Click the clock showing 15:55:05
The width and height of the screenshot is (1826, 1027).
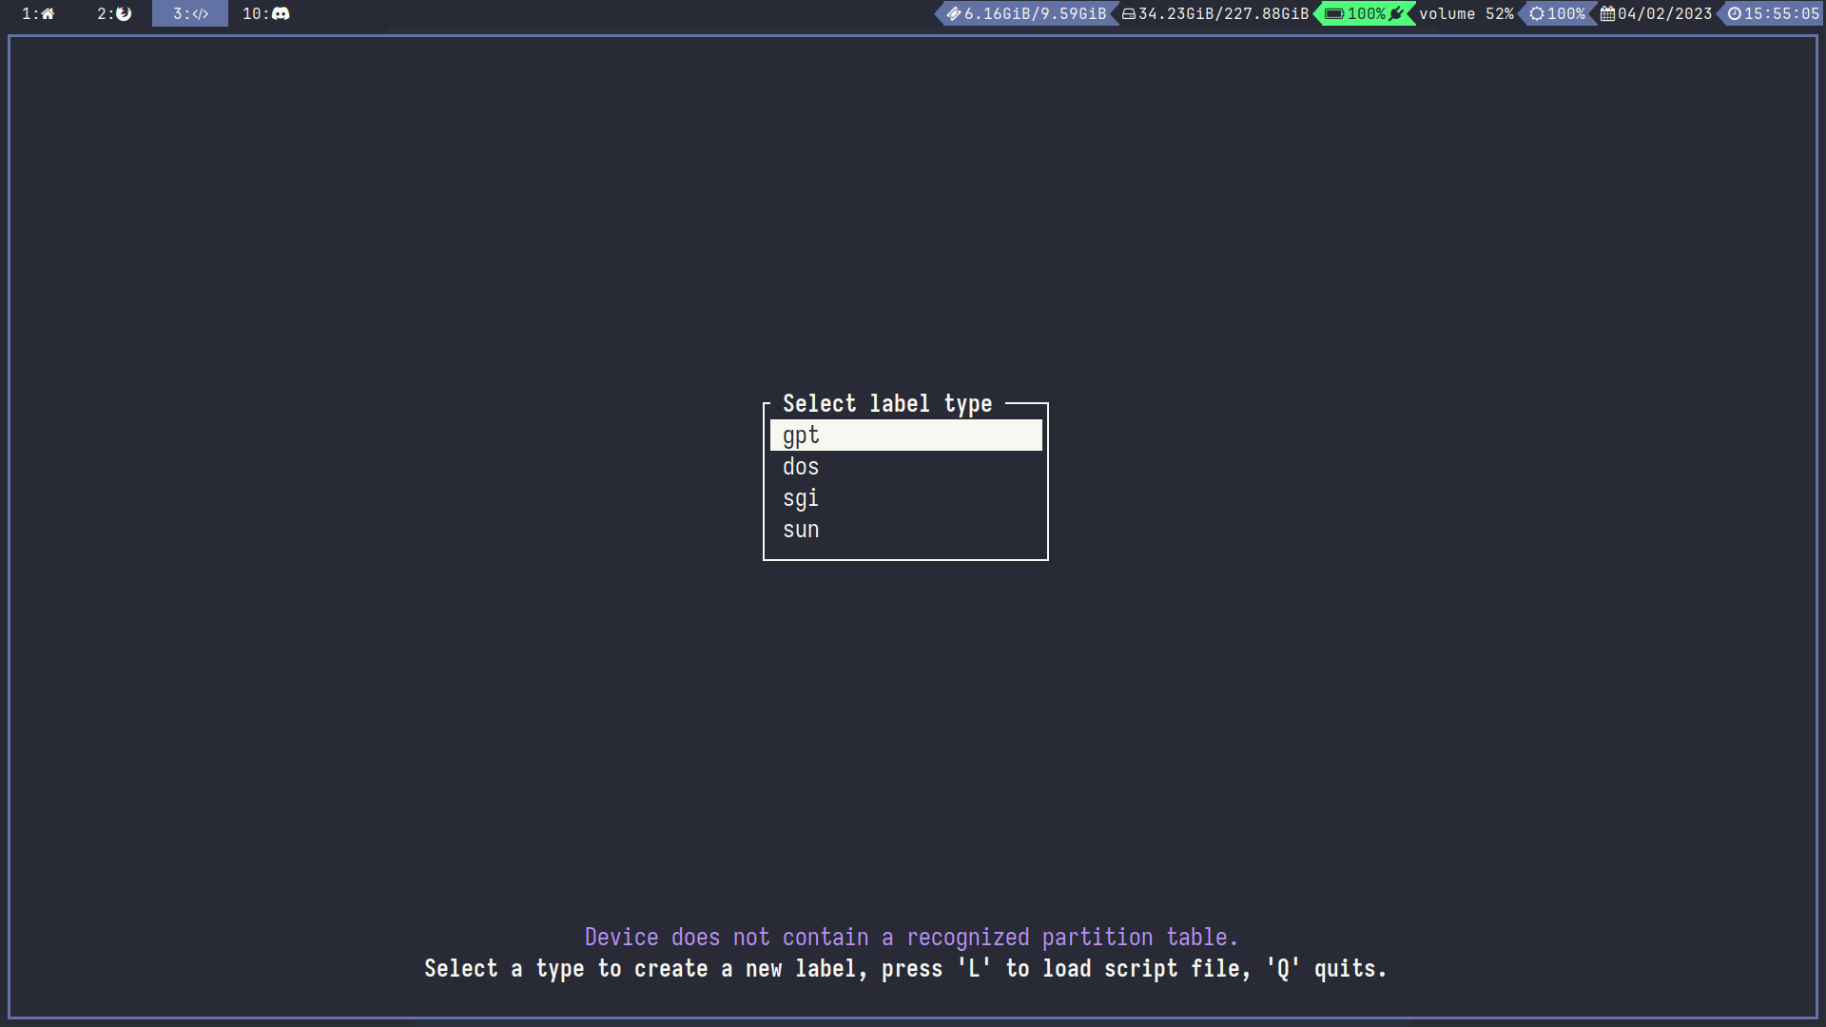1773,13
